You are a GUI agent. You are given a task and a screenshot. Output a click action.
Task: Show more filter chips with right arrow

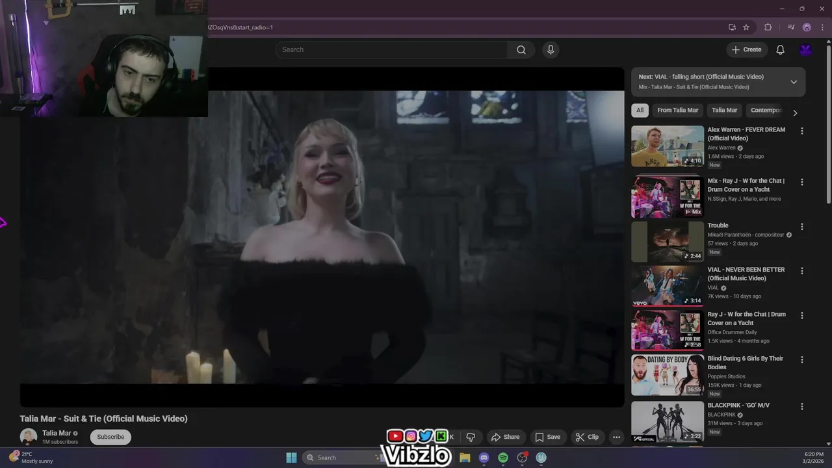[795, 112]
